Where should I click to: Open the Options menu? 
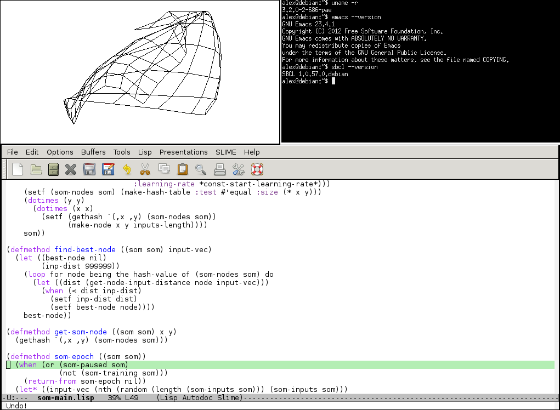point(60,152)
